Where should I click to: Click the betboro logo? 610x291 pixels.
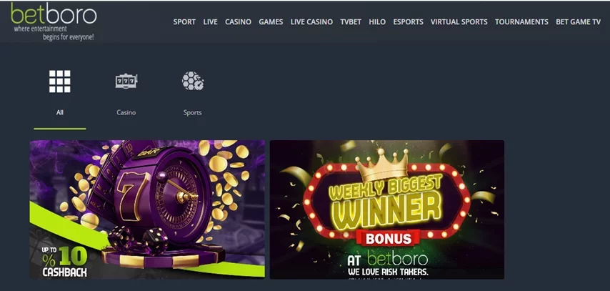[54, 21]
